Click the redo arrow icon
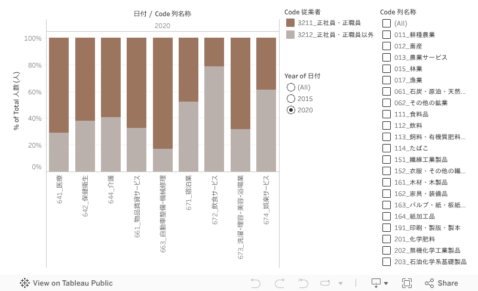Screen dimensions: 478x291 point(280,283)
